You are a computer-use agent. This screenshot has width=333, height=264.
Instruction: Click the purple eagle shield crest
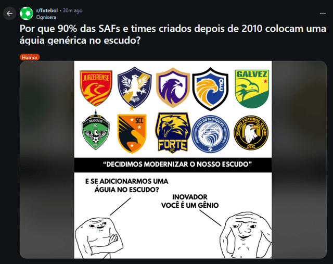(x=173, y=88)
